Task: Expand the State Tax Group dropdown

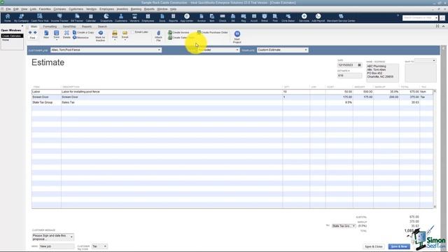Action: [353, 226]
